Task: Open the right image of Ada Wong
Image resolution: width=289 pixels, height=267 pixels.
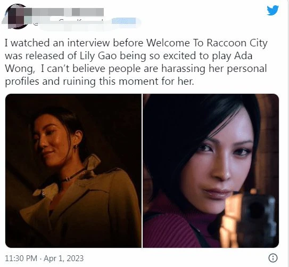Action: tap(211, 171)
